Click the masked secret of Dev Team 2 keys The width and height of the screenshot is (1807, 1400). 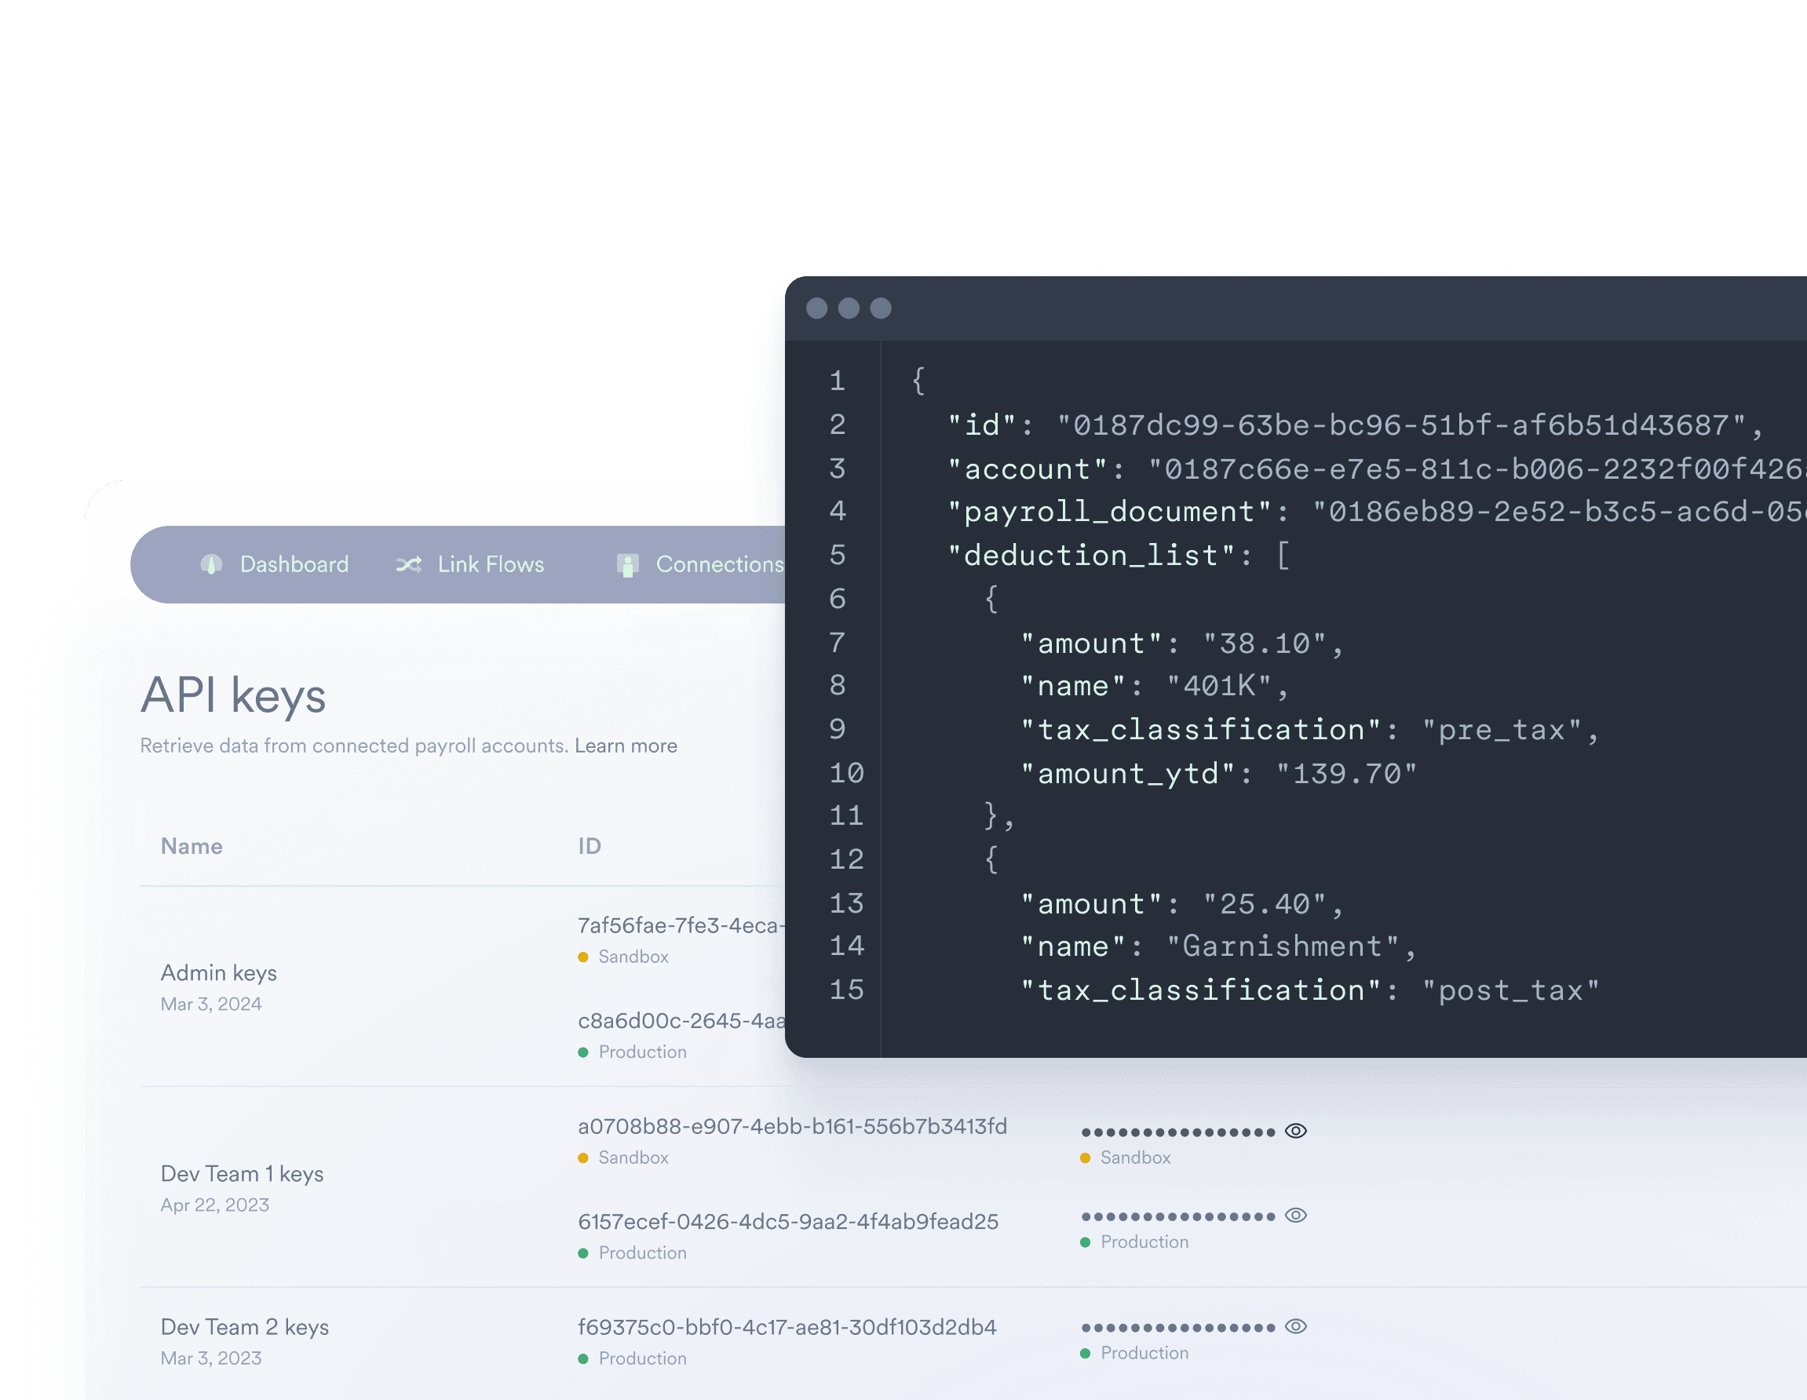pyautogui.click(x=1177, y=1327)
